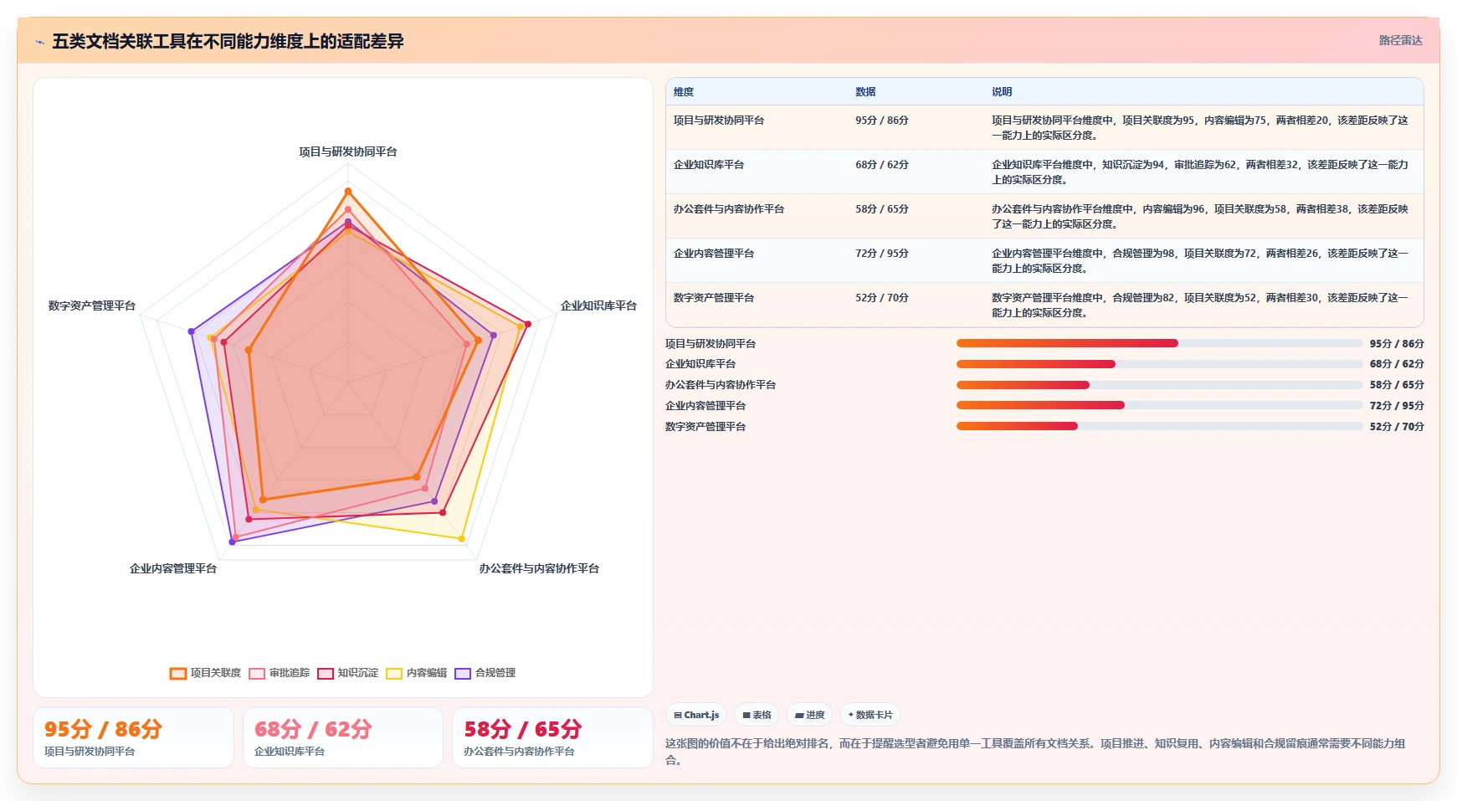
Task: Open the 95分 / 86分 data card
Action: pos(133,737)
